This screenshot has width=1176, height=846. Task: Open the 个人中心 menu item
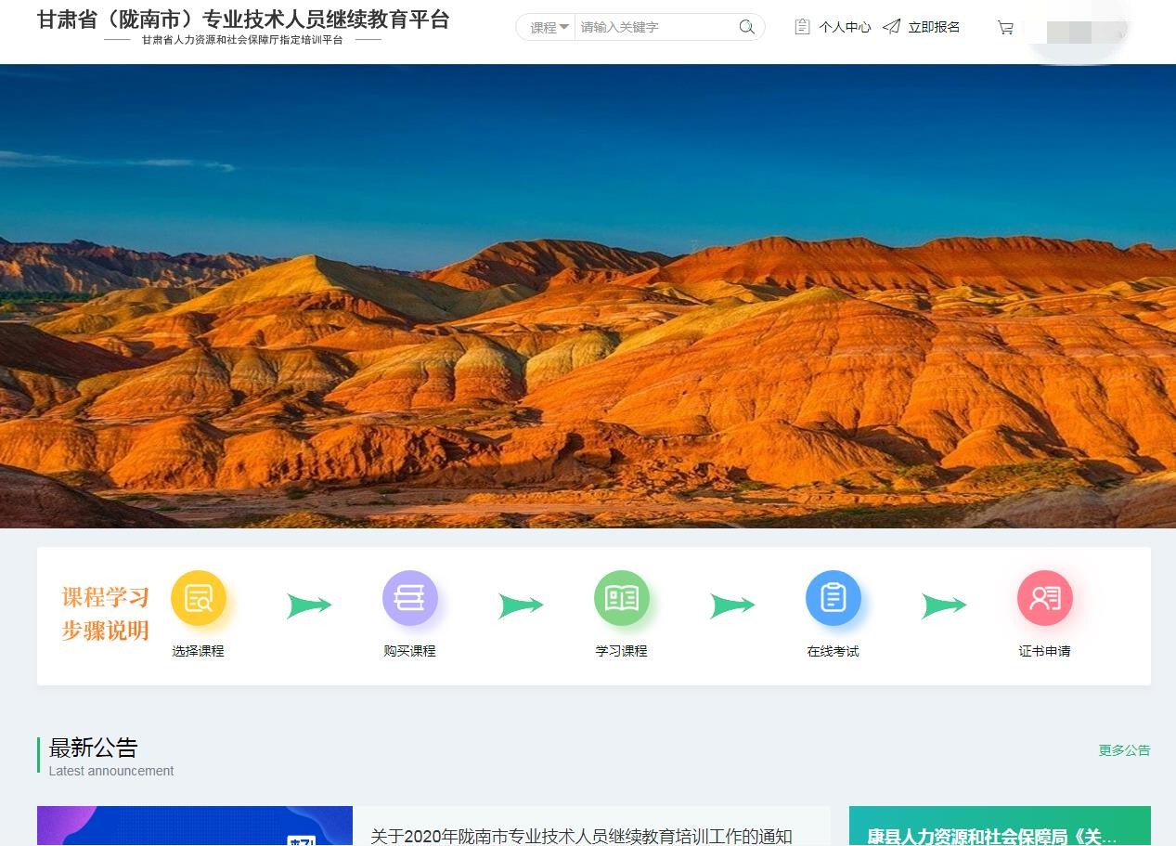coord(845,28)
